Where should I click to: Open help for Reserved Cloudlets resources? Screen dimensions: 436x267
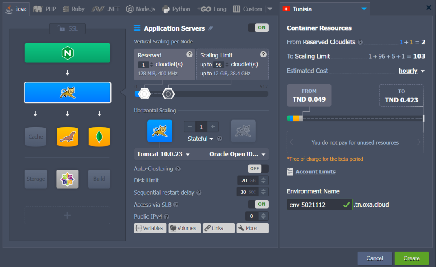[x=360, y=42]
